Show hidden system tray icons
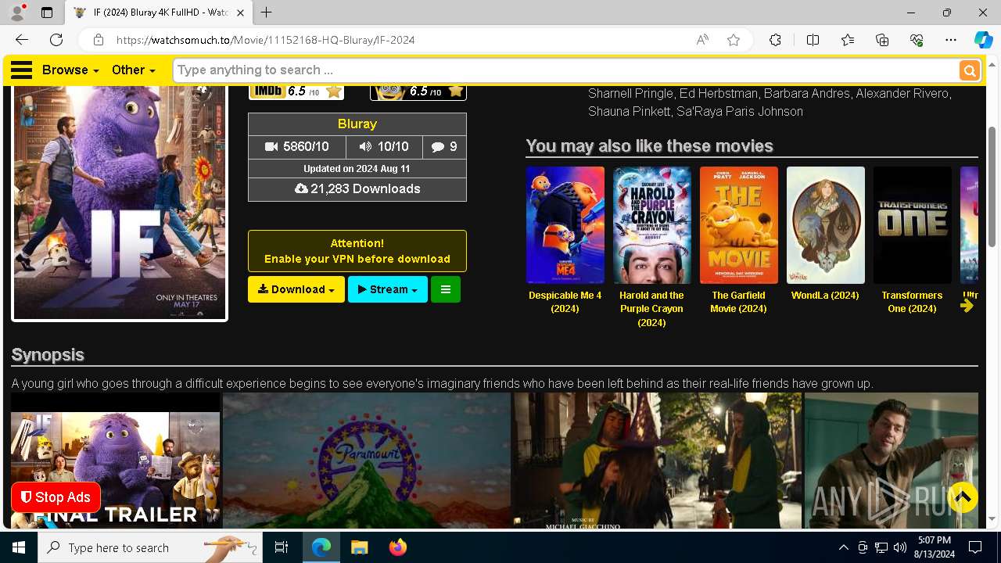 pyautogui.click(x=843, y=547)
